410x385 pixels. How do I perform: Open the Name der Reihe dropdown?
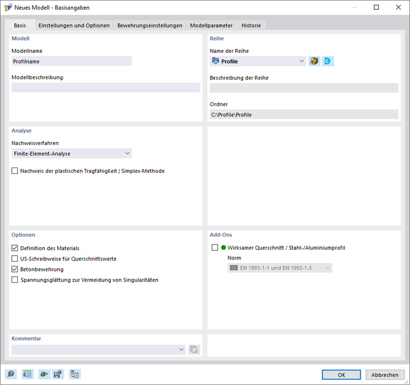click(258, 61)
